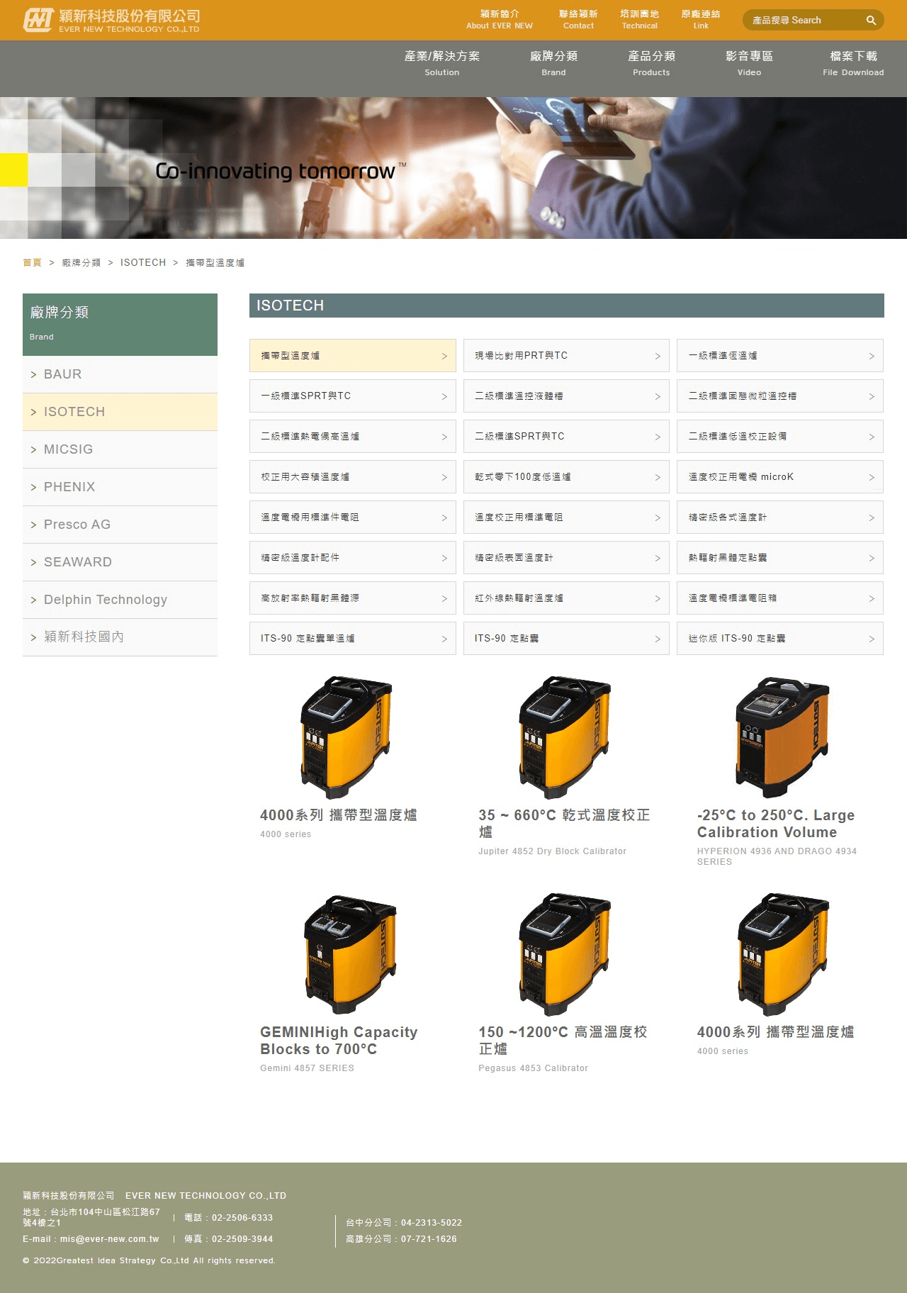Open the 精密級各式溫度計 category
The width and height of the screenshot is (907, 1293).
(x=780, y=517)
